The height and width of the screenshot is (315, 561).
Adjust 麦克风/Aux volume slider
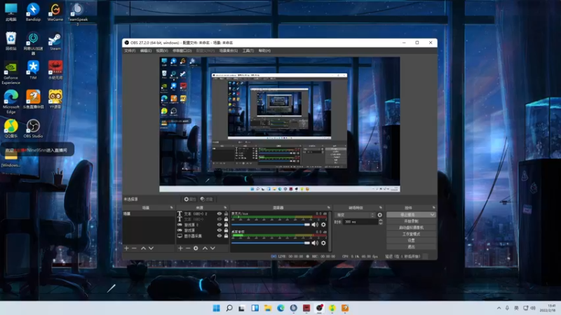pos(271,225)
